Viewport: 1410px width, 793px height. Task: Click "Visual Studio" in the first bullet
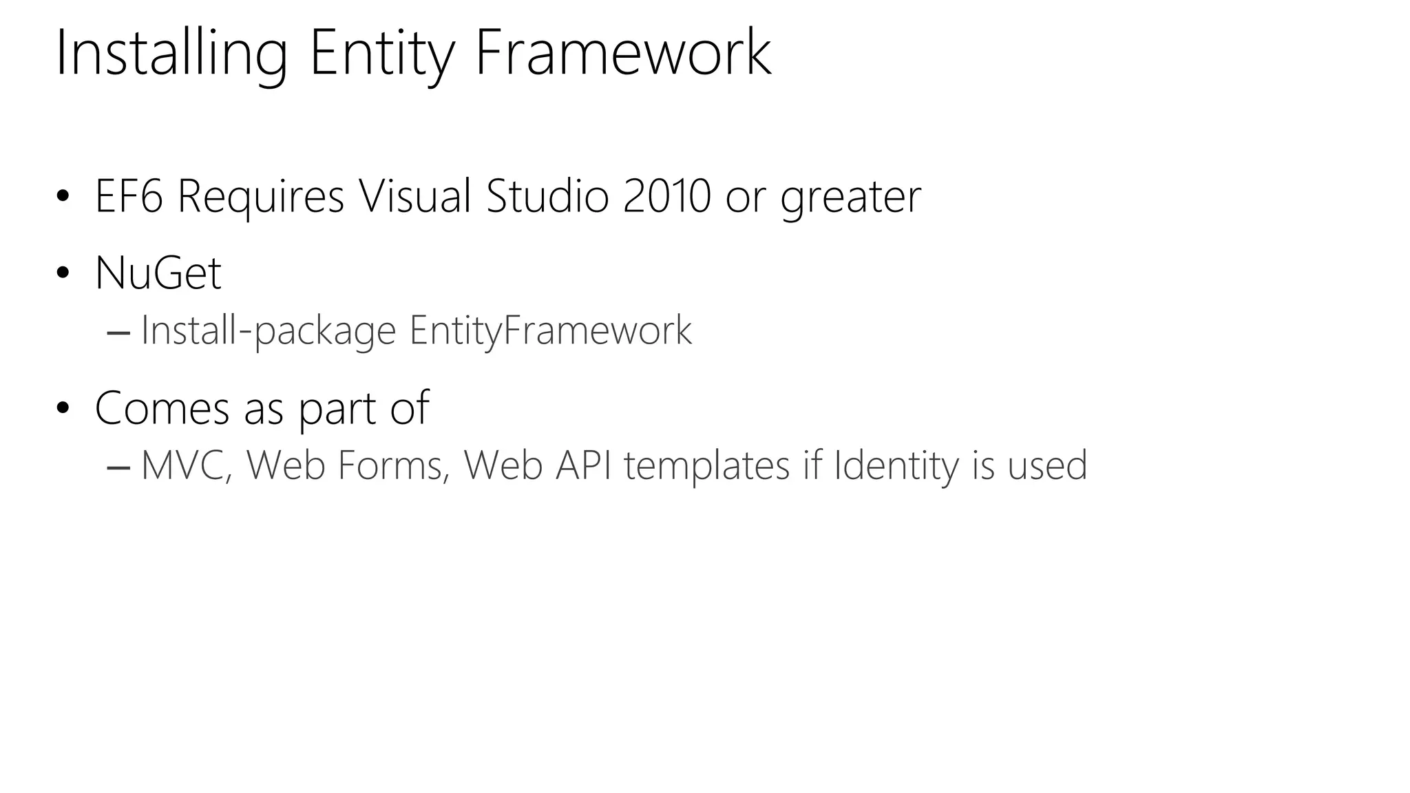(483, 197)
